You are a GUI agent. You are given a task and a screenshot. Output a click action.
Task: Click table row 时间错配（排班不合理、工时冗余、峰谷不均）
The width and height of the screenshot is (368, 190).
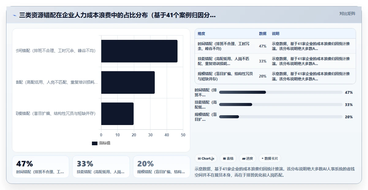[275, 46]
